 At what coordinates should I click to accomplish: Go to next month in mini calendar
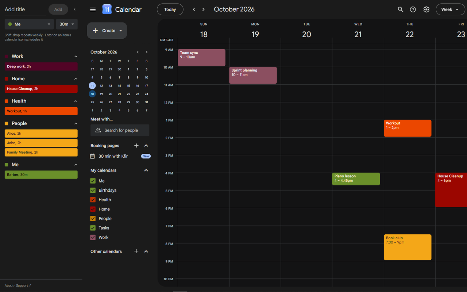(147, 52)
